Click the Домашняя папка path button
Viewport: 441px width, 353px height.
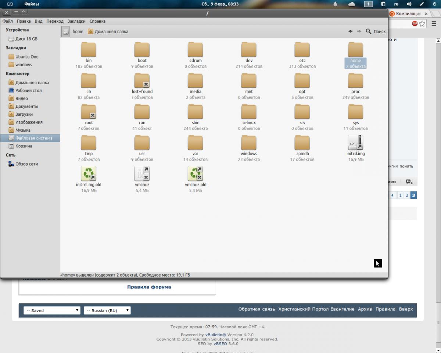108,32
